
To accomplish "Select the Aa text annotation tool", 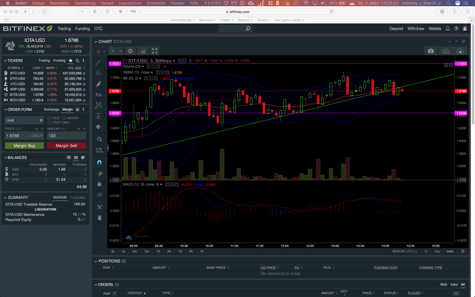I will click(x=98, y=95).
